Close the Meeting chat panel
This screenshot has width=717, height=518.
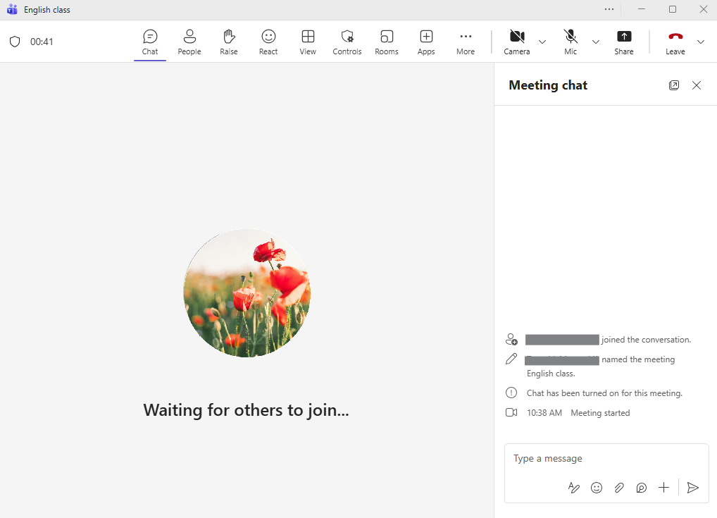[x=697, y=85]
